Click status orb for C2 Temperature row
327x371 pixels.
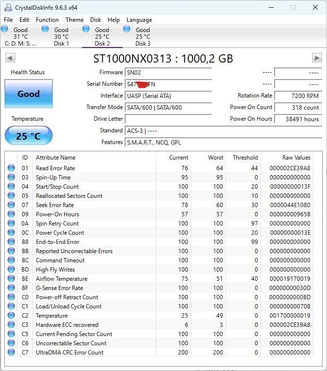coord(11,316)
